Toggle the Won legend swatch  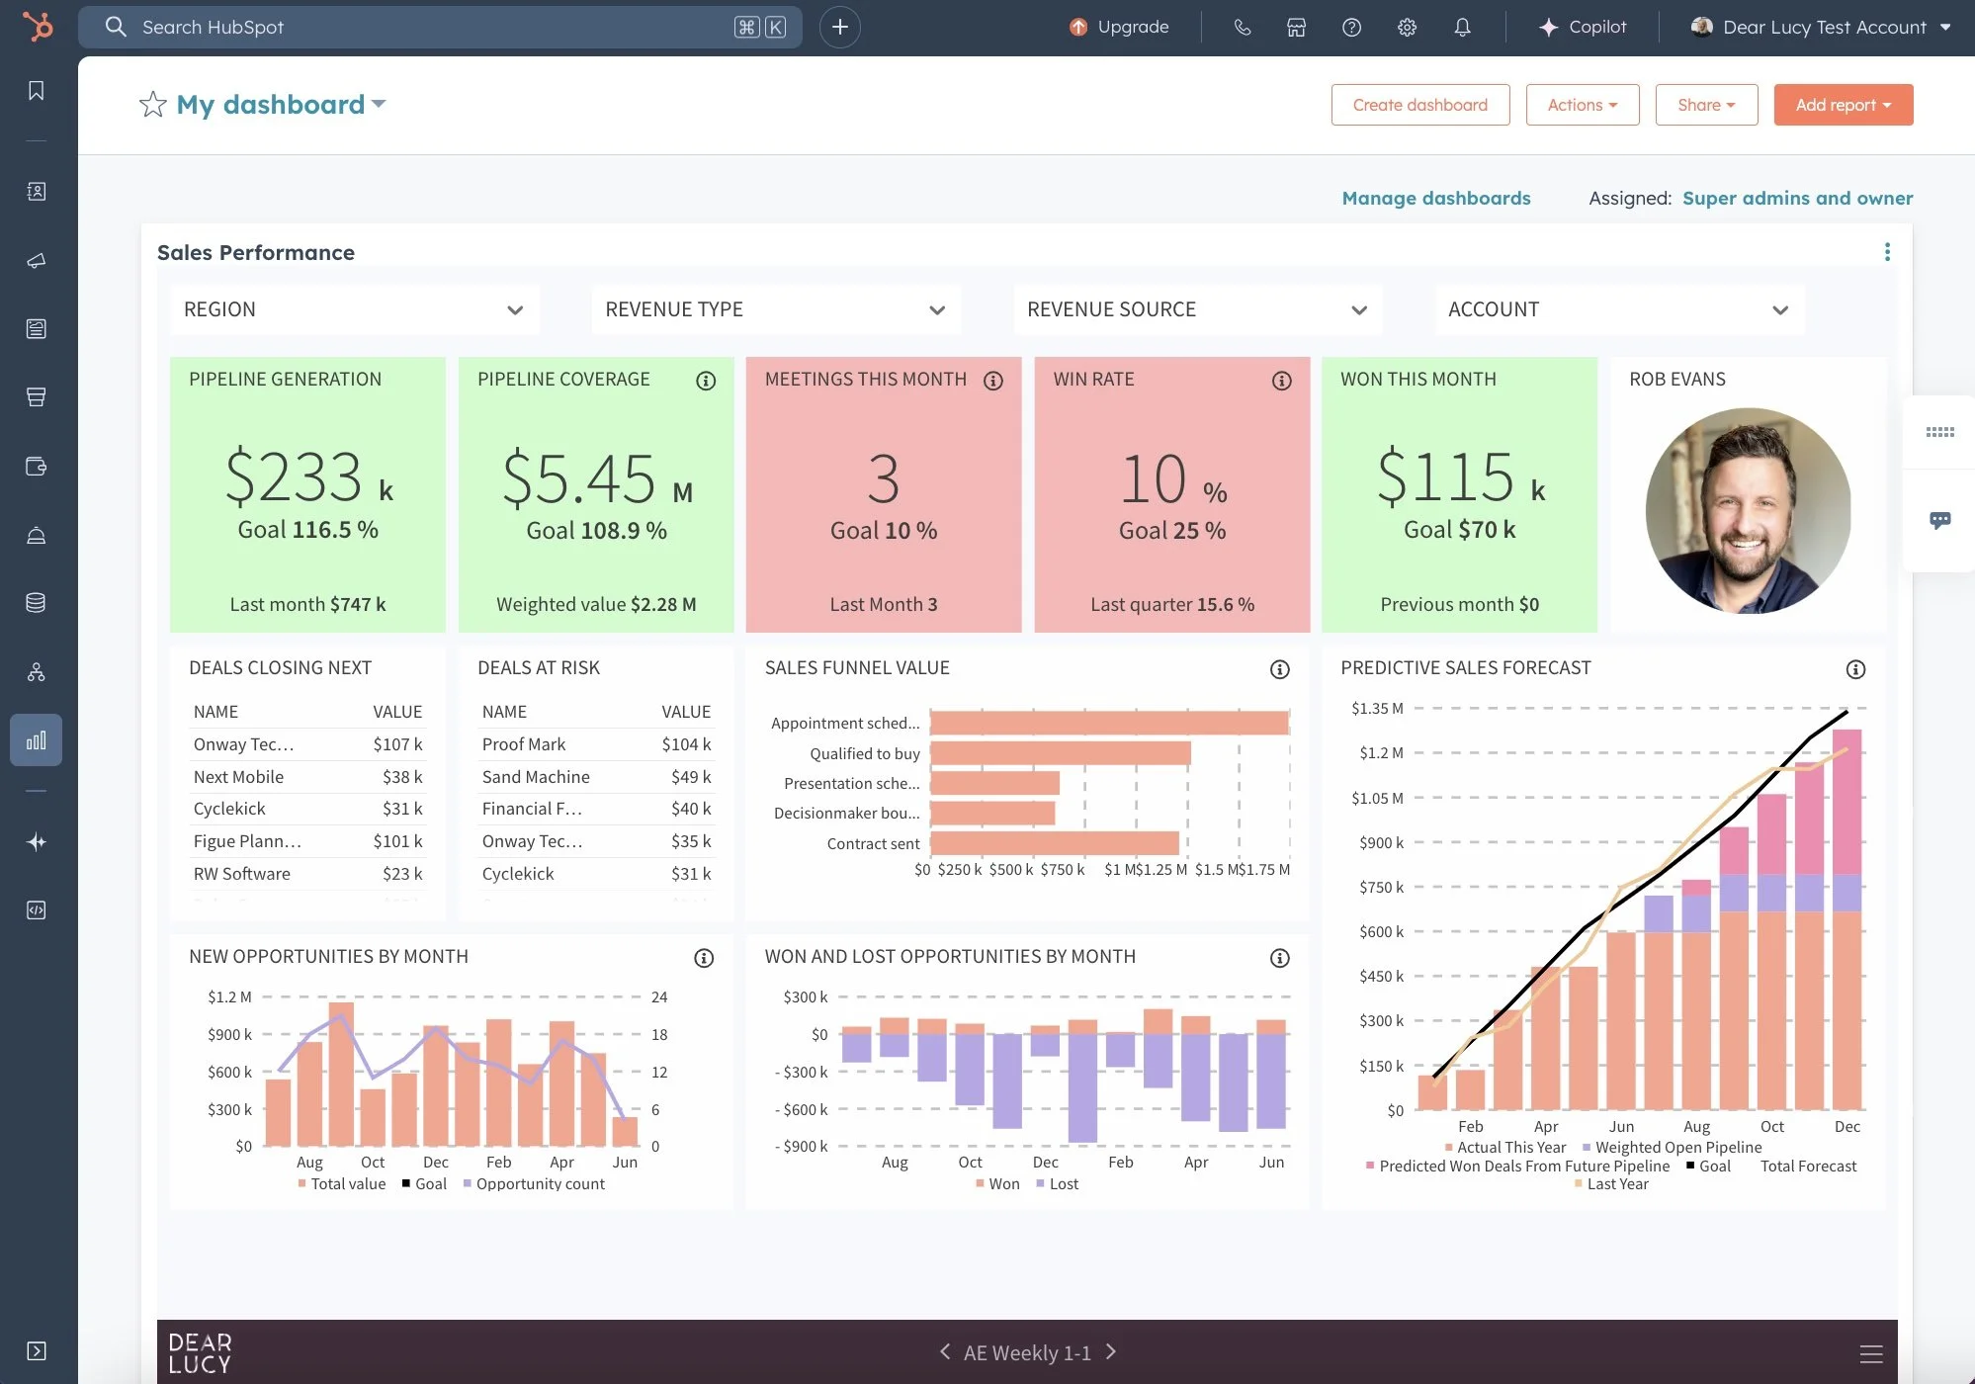pos(980,1183)
